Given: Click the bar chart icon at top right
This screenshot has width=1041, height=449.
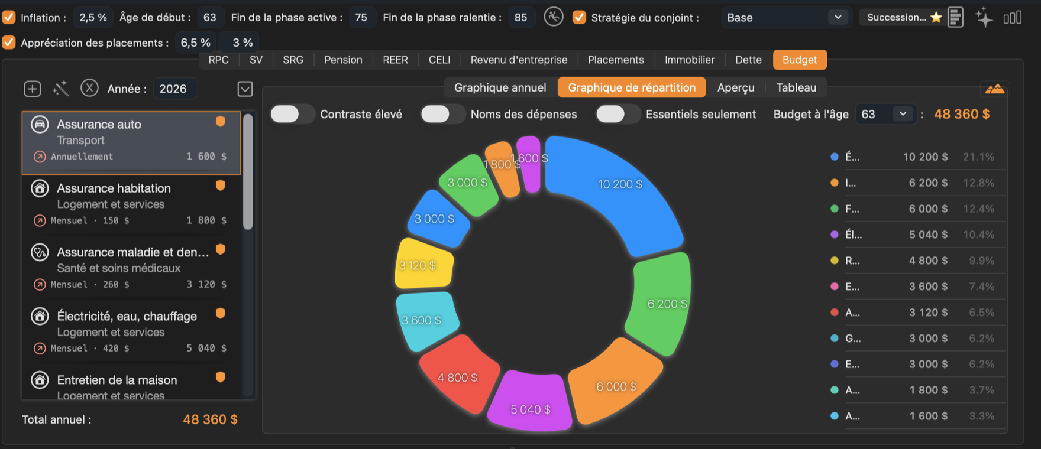Looking at the screenshot, I should tap(1013, 18).
